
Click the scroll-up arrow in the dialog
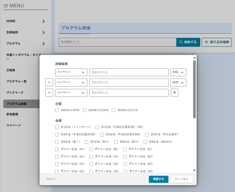[x=194, y=58]
